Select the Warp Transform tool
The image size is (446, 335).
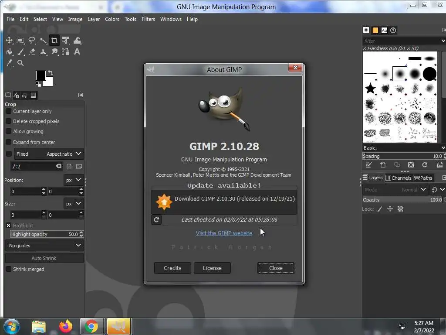point(77,41)
